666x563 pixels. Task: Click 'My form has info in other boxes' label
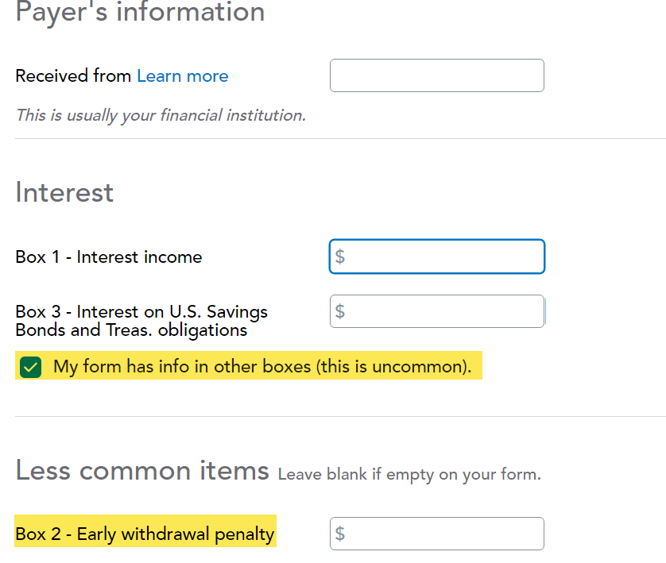(262, 367)
